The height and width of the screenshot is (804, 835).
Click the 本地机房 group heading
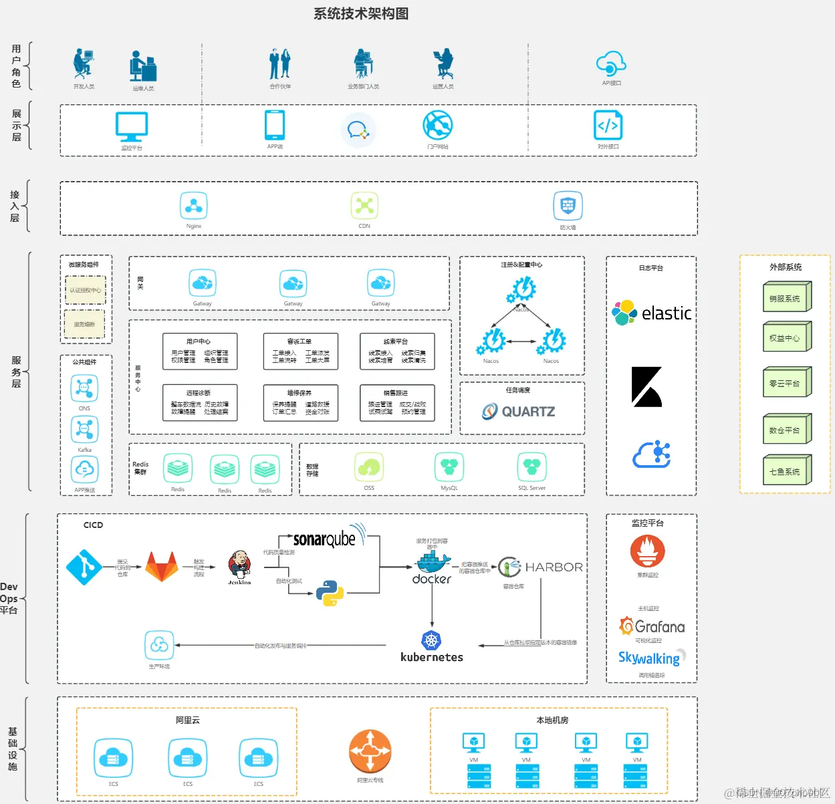click(552, 720)
